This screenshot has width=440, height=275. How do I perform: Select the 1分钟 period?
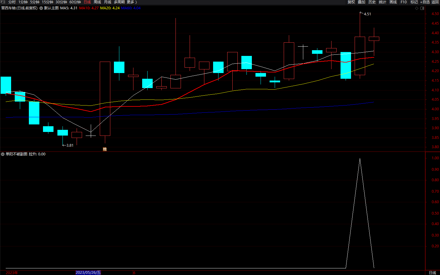[23, 2]
